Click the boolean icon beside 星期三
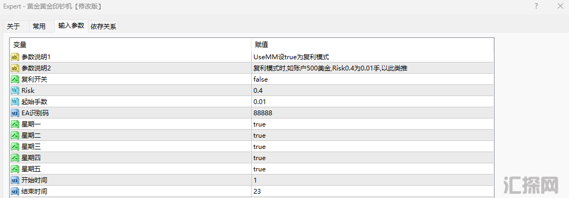 tap(15, 147)
